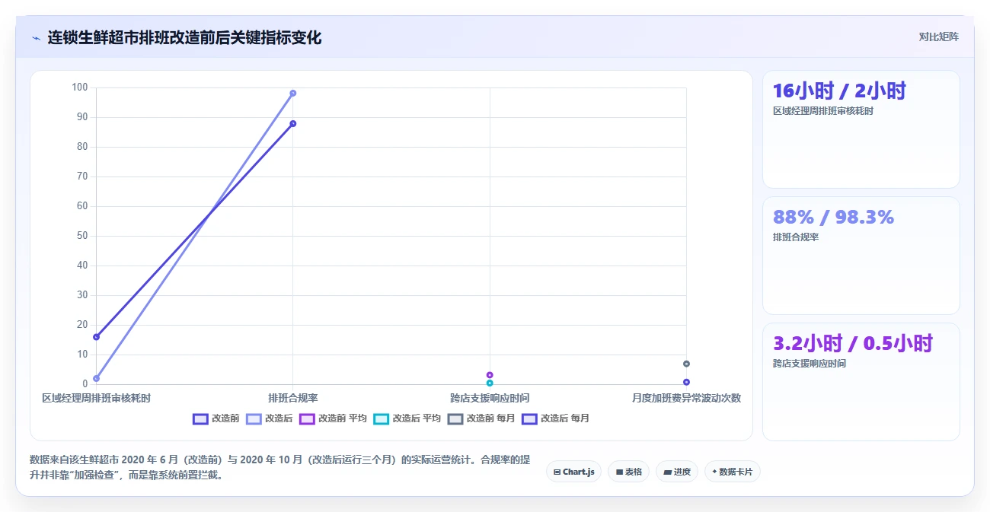Click the lightning icon beside the title
Viewport: 990px width, 512px height.
(x=36, y=38)
